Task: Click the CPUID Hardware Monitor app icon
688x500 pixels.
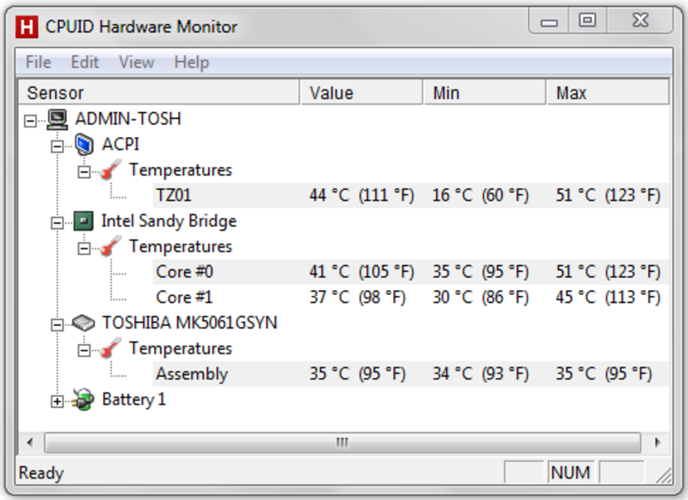Action: pos(27,27)
